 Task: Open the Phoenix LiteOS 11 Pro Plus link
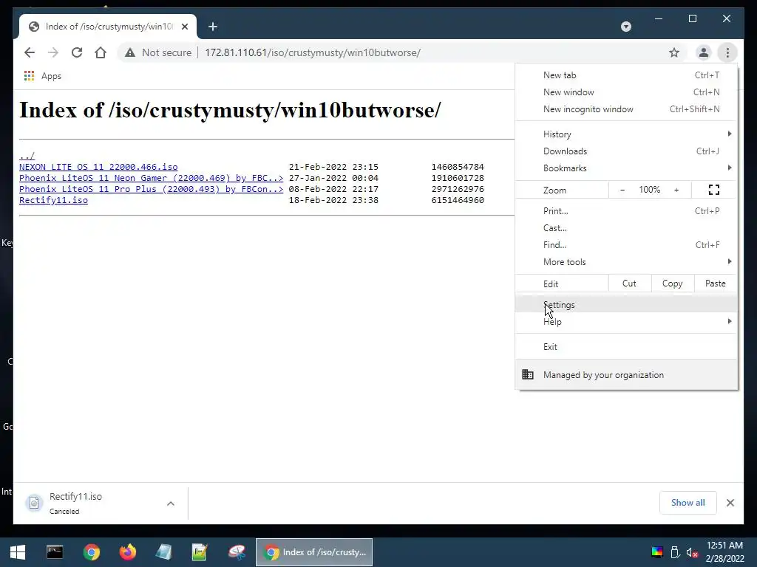click(x=151, y=189)
